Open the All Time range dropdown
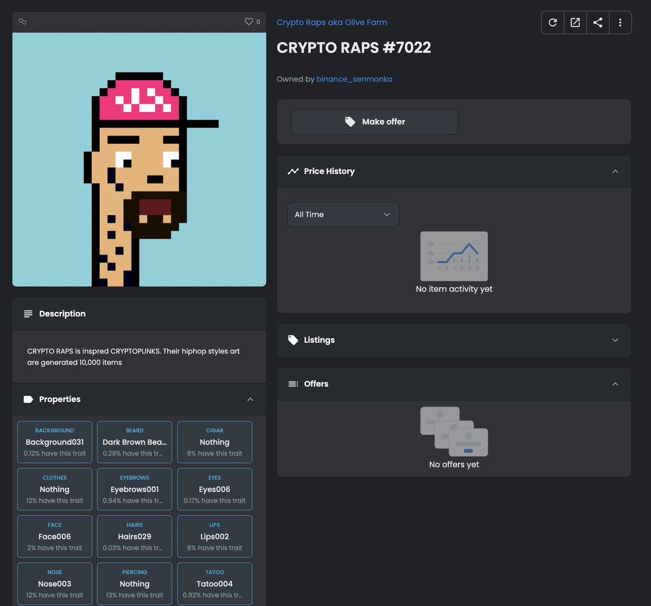The height and width of the screenshot is (606, 651). coord(343,214)
